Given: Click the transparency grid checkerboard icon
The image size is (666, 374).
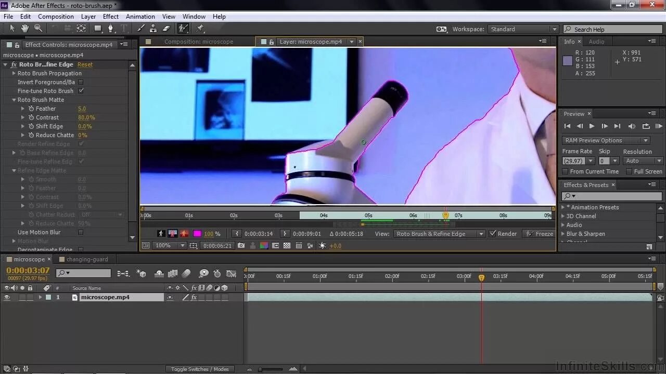Looking at the screenshot, I should click(x=286, y=245).
